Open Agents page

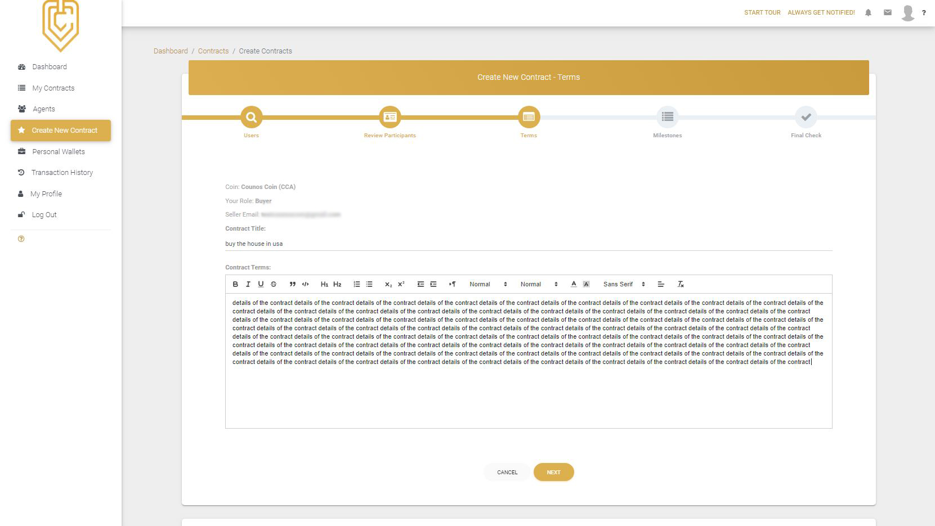point(60,109)
